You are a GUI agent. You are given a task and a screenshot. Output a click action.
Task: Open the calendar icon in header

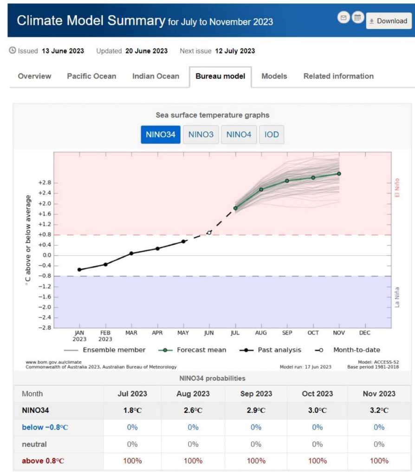(357, 18)
